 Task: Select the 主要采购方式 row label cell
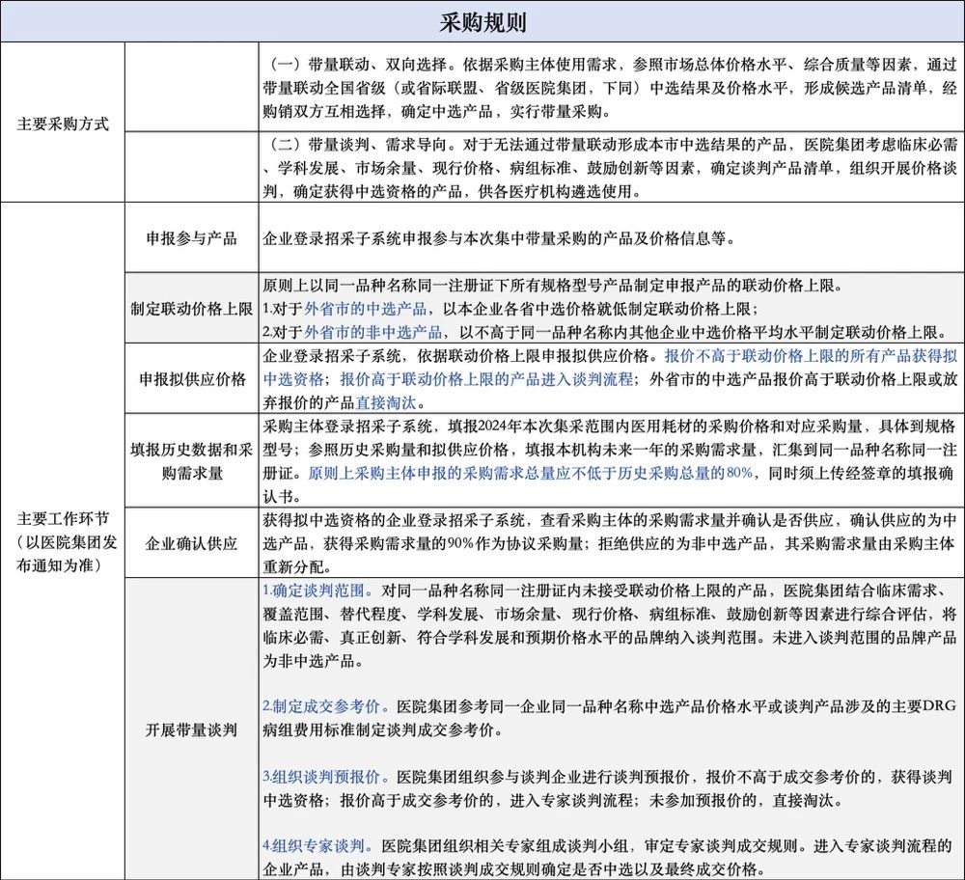point(63,124)
